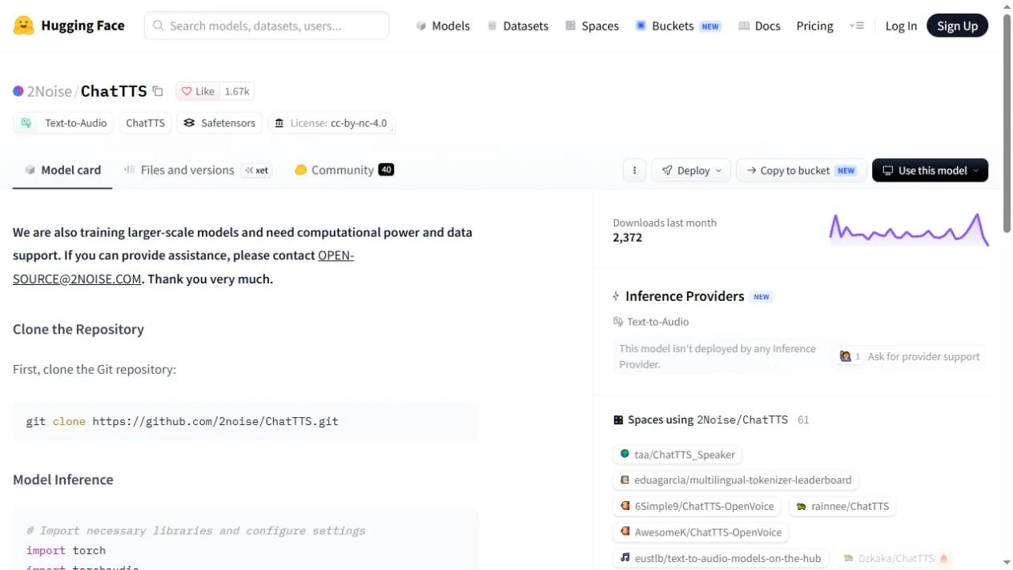
Task: Click the Spaces using grid icon
Action: click(618, 419)
